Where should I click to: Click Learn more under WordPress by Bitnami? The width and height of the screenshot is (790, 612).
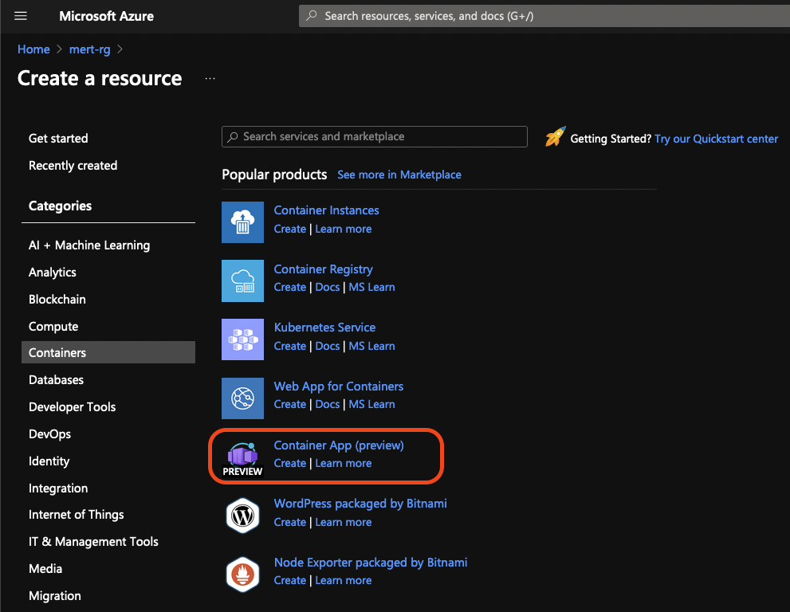click(343, 522)
